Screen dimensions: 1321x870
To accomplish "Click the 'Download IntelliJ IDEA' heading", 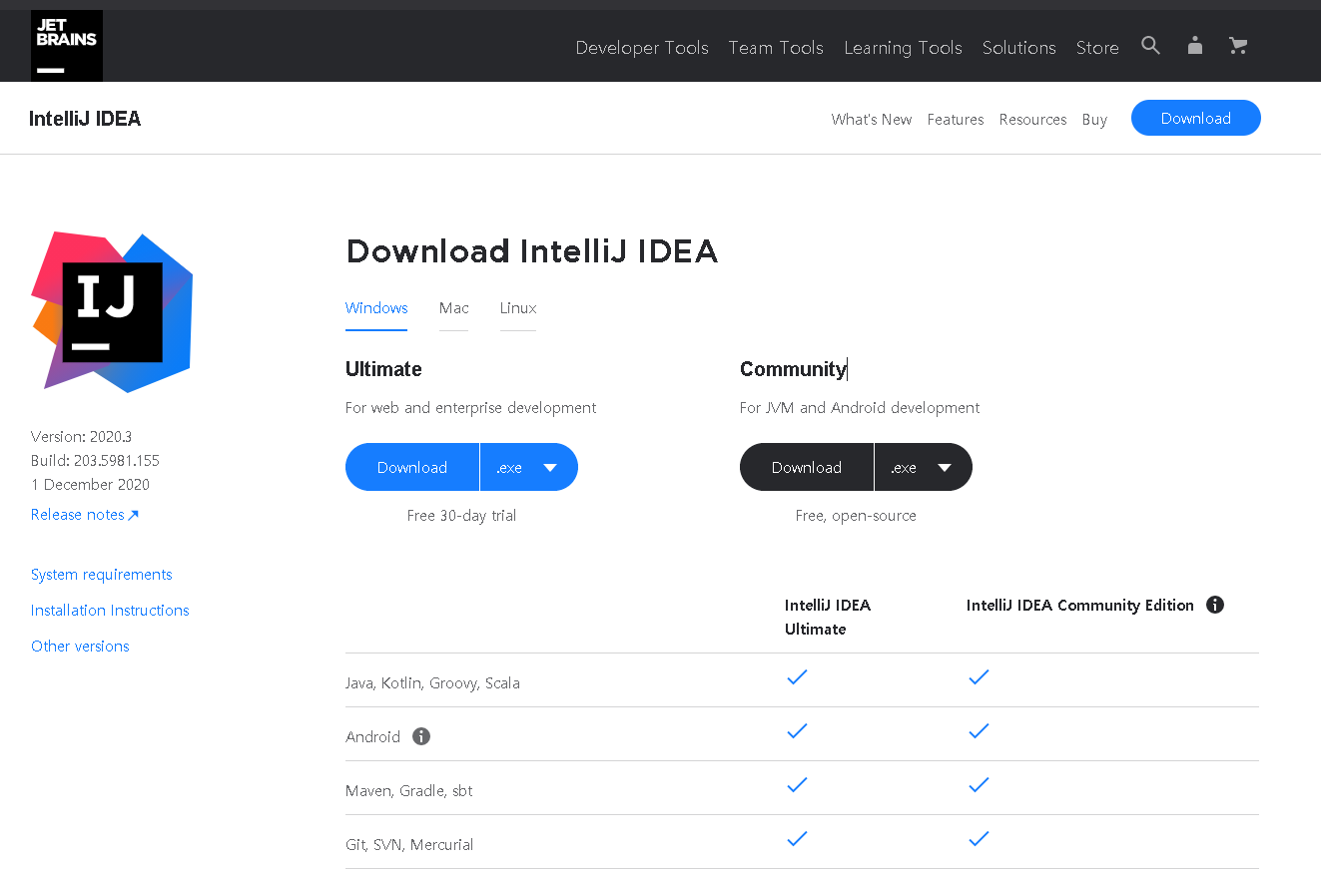I will [531, 250].
